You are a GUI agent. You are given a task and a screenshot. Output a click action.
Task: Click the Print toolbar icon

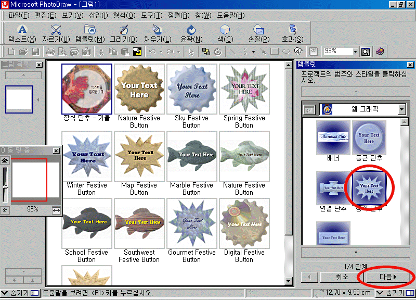pyautogui.click(x=50, y=52)
